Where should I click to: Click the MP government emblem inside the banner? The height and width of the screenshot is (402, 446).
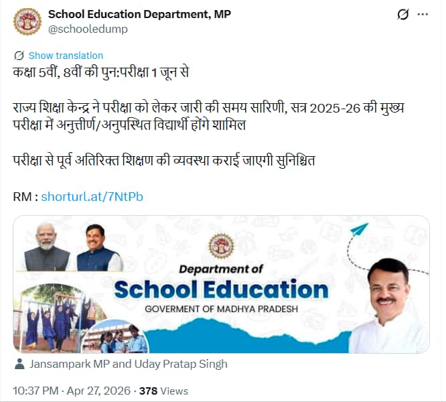click(x=221, y=246)
